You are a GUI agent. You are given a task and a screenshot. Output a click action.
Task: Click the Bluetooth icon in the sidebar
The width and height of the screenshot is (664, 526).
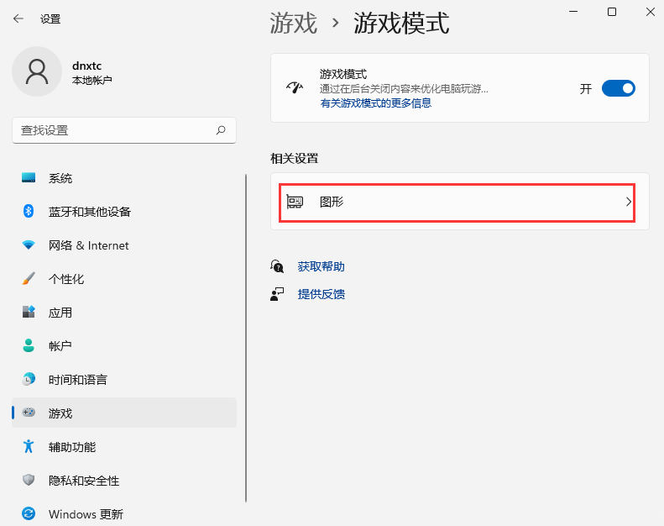[29, 211]
